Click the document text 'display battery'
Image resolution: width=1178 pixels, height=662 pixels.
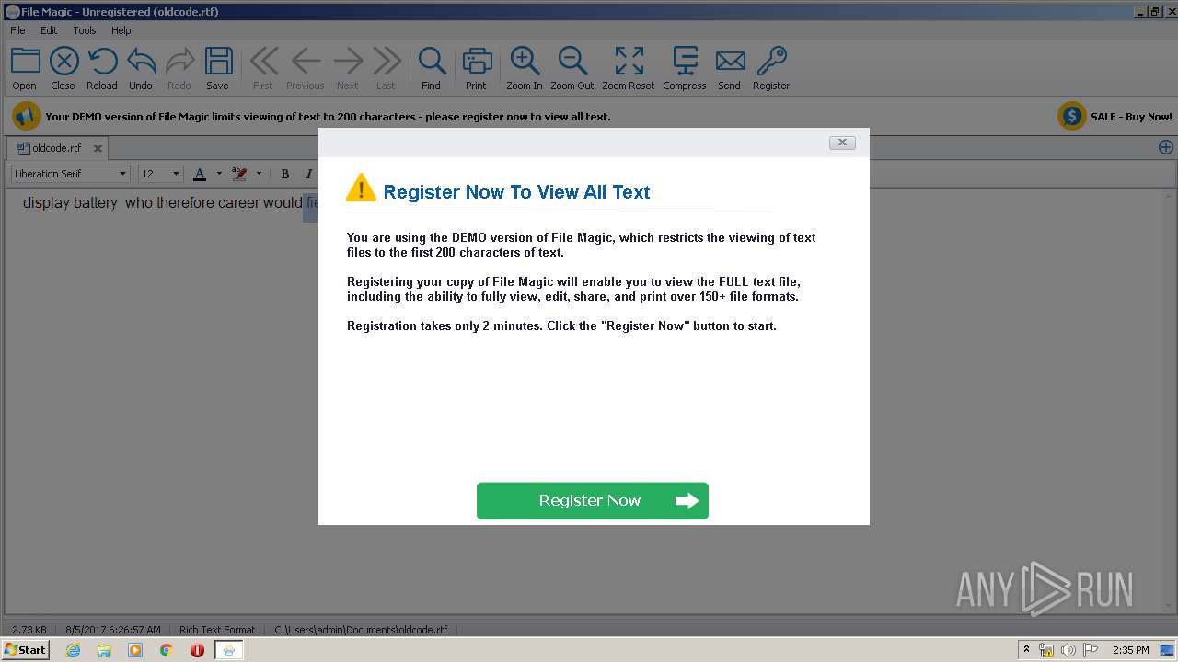(x=70, y=203)
